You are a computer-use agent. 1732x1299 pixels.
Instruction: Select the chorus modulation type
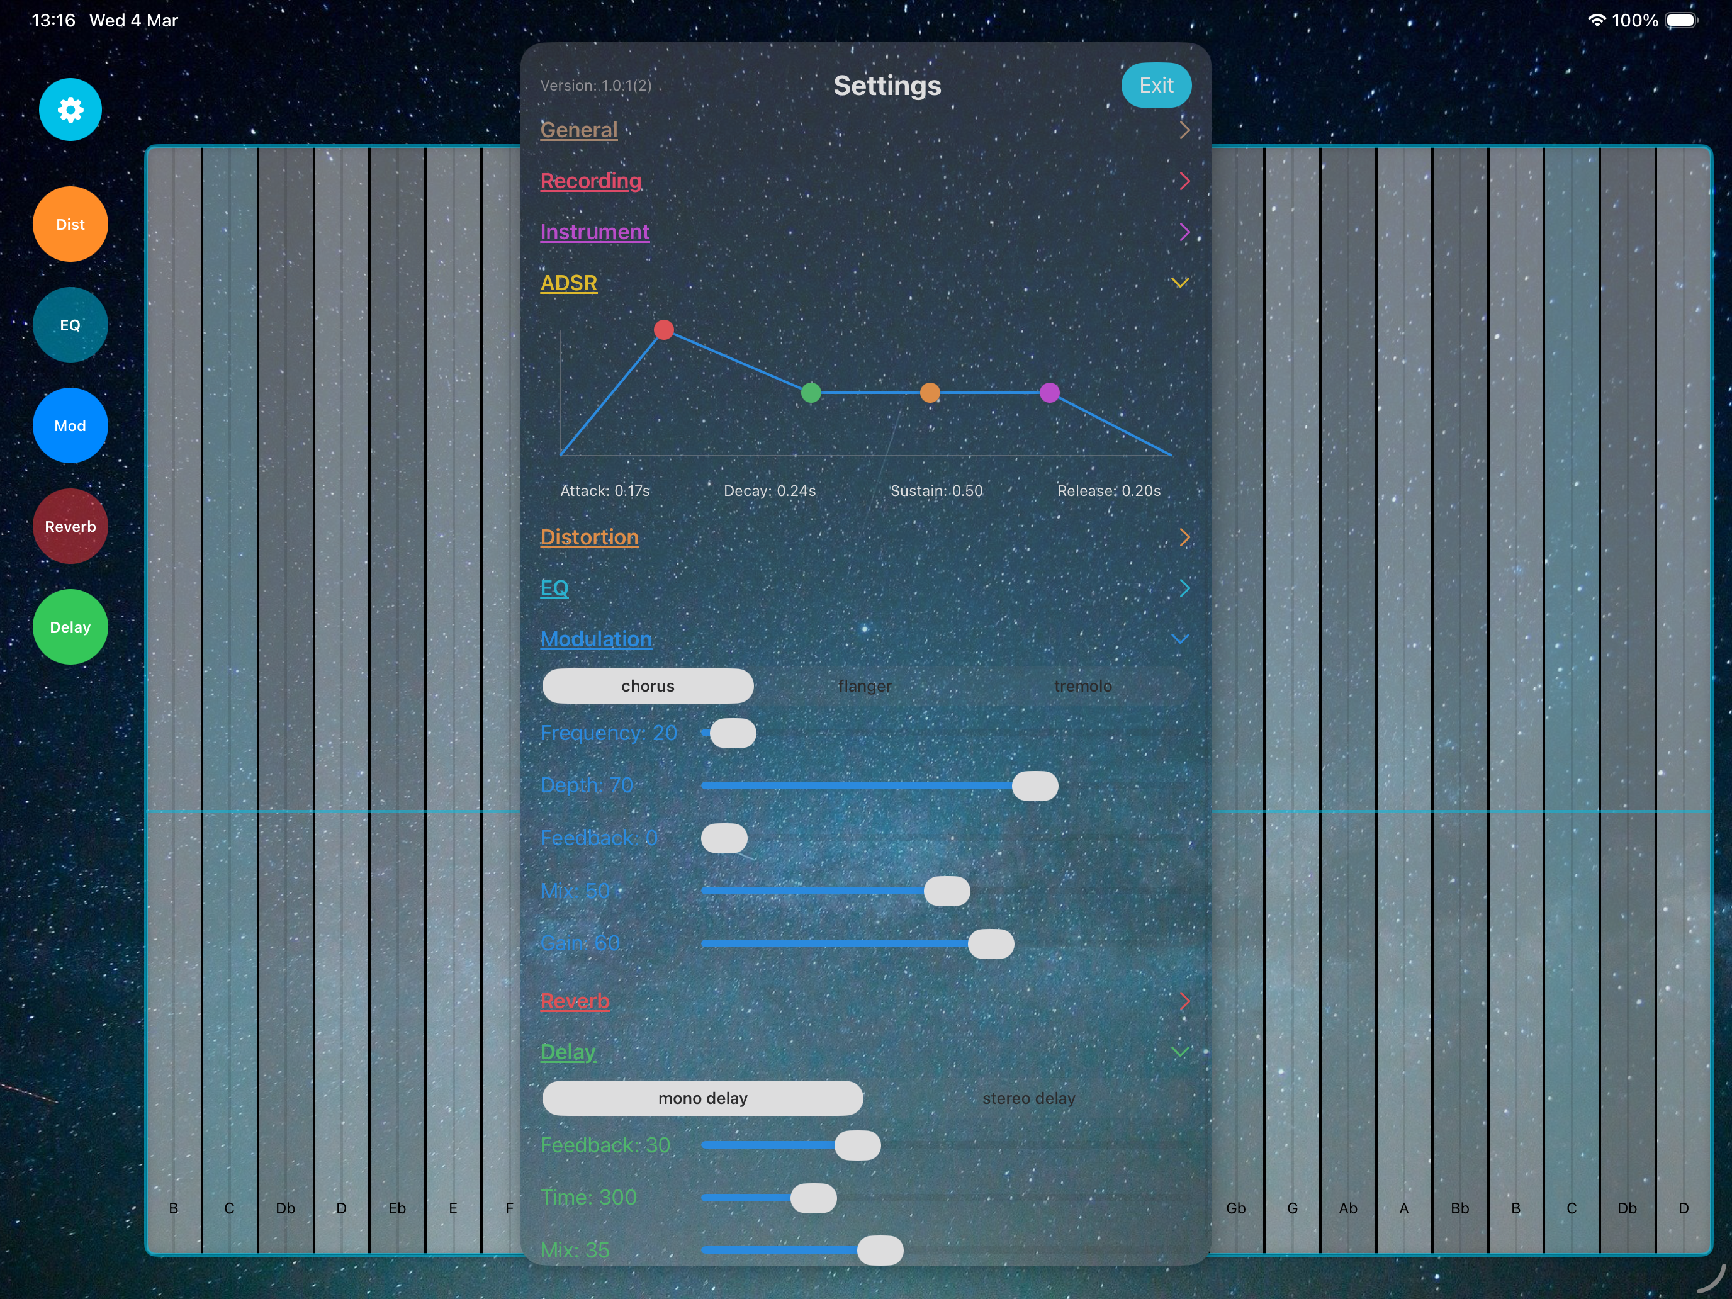pyautogui.click(x=648, y=686)
